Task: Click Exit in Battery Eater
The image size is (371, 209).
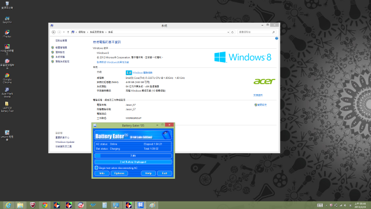Action: point(165,173)
